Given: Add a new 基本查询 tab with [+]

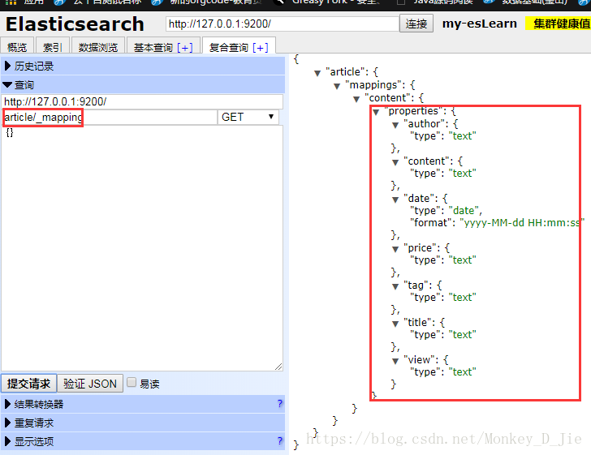Looking at the screenshot, I should 185,48.
